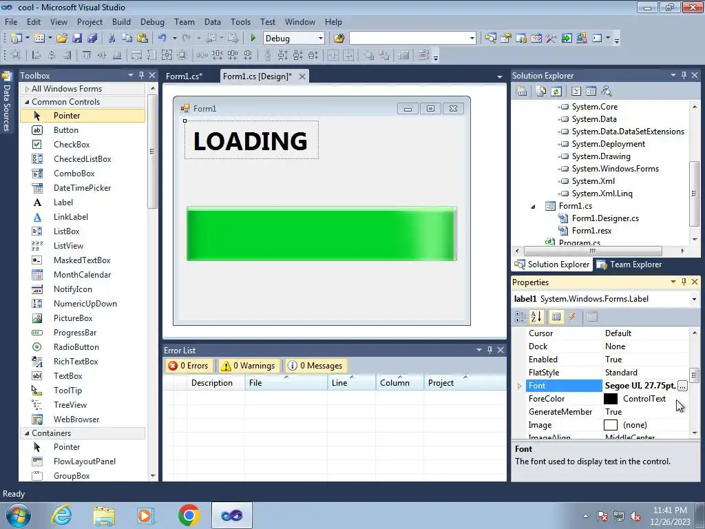Toggle the 0 Warnings filter button

click(x=248, y=366)
